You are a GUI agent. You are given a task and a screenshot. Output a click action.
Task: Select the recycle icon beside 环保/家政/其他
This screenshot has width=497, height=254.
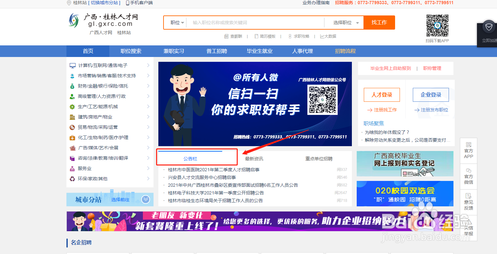click(x=72, y=179)
